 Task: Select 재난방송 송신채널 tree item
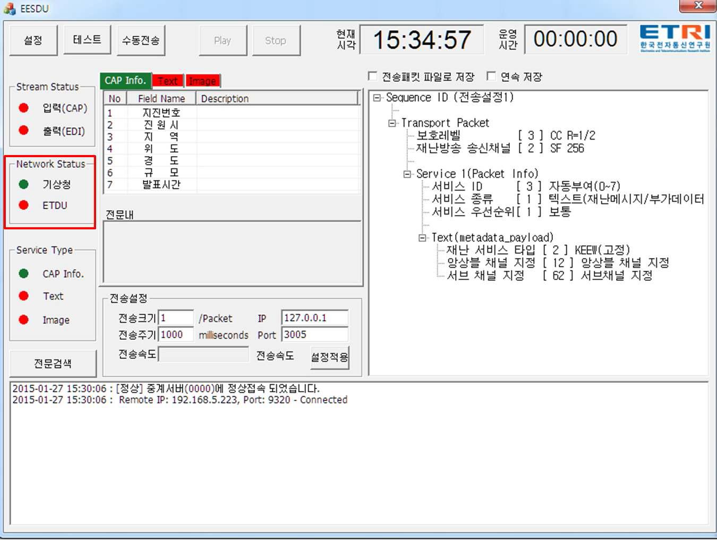pos(500,149)
